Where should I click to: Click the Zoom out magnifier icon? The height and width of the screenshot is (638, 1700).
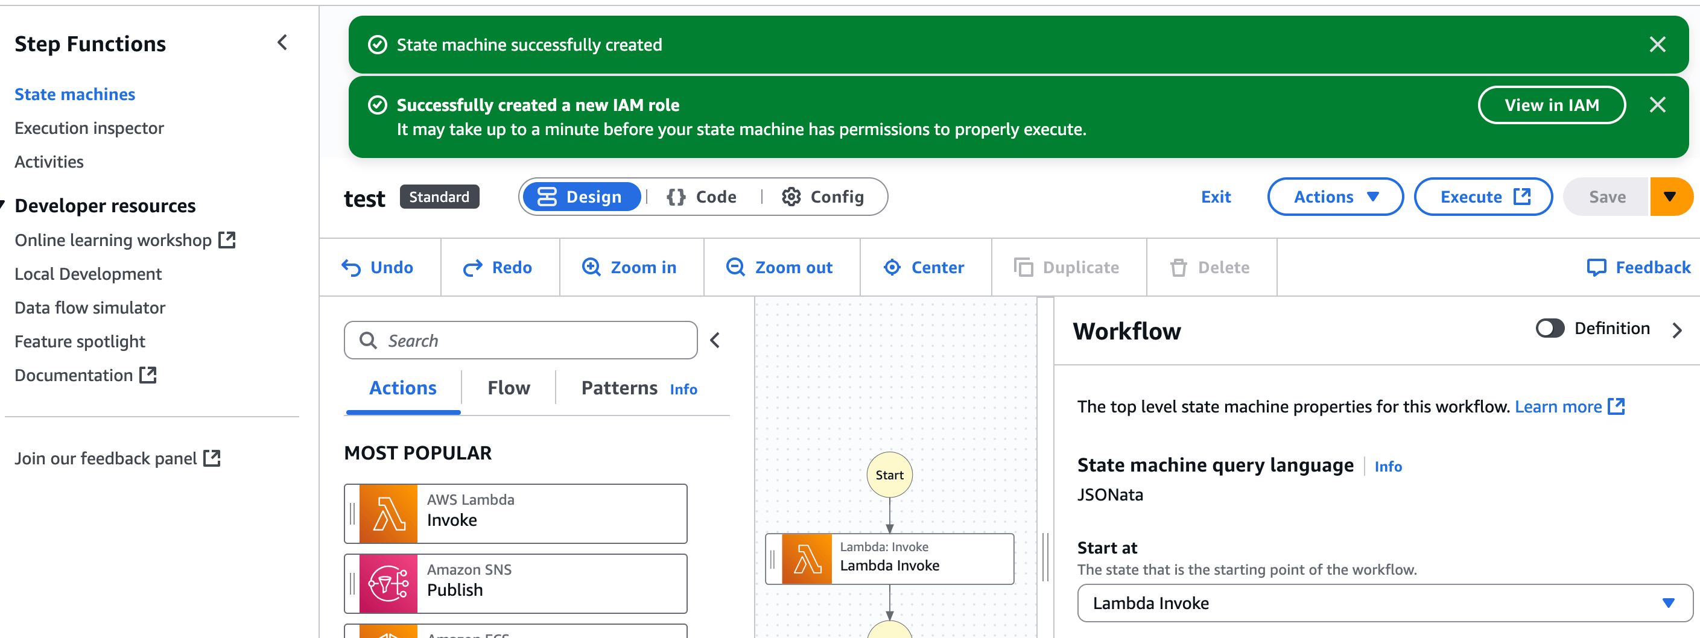click(x=735, y=267)
